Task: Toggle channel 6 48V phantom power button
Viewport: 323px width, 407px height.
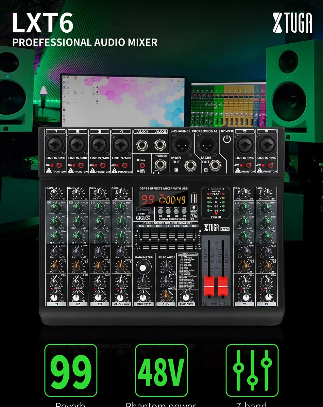Action: (271, 165)
